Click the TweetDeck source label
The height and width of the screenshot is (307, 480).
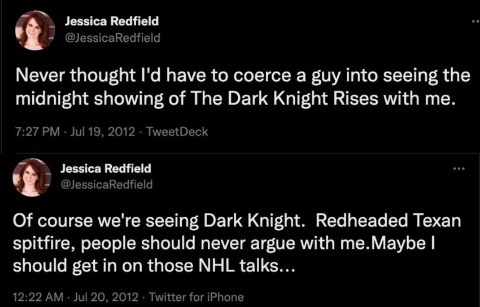[x=177, y=132]
